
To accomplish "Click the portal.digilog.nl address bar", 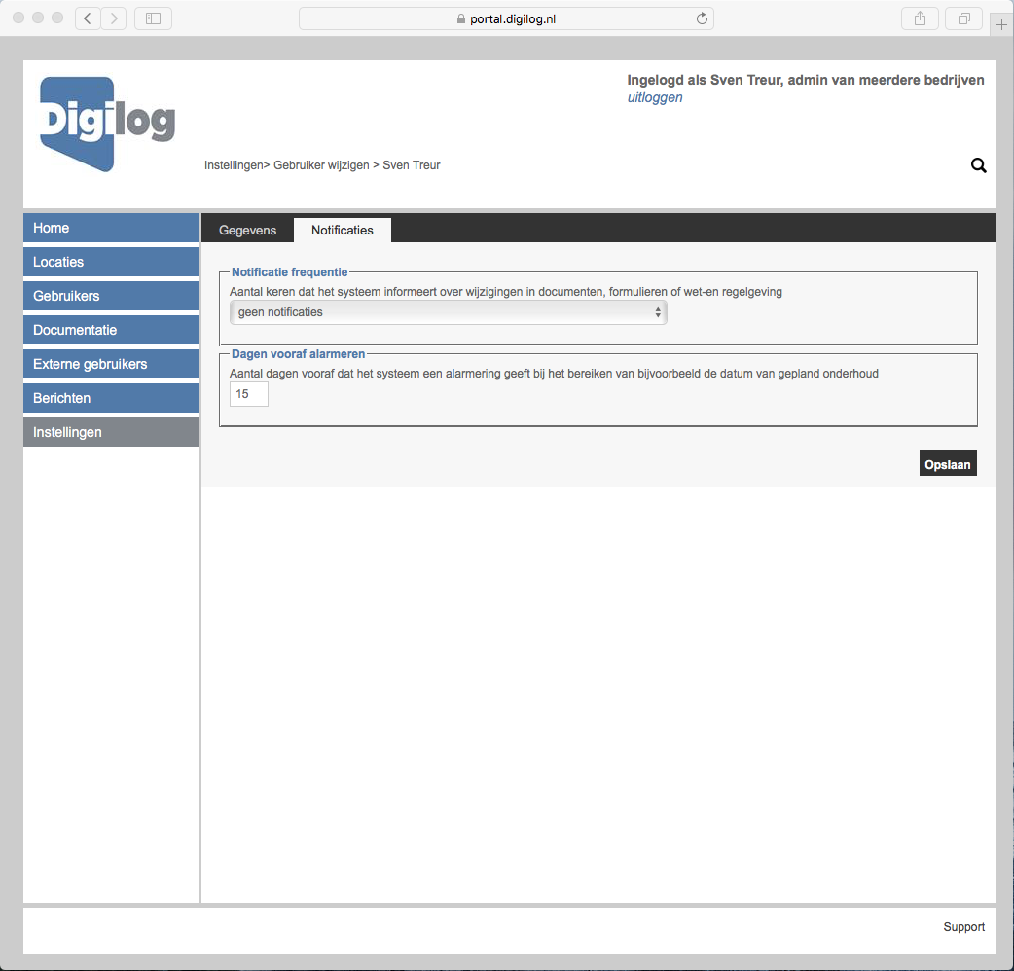I will [506, 18].
